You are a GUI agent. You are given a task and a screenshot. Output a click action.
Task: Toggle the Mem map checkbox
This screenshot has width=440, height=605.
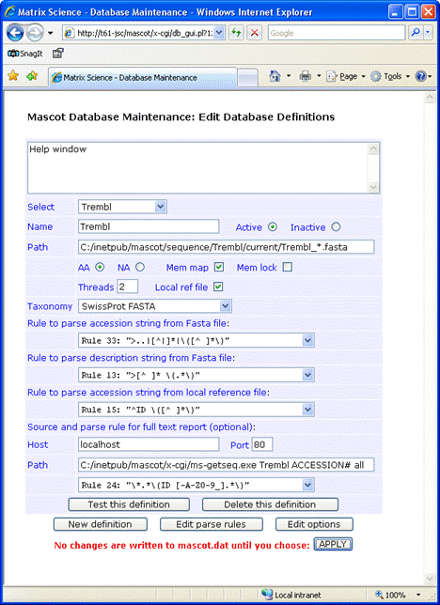(x=219, y=267)
